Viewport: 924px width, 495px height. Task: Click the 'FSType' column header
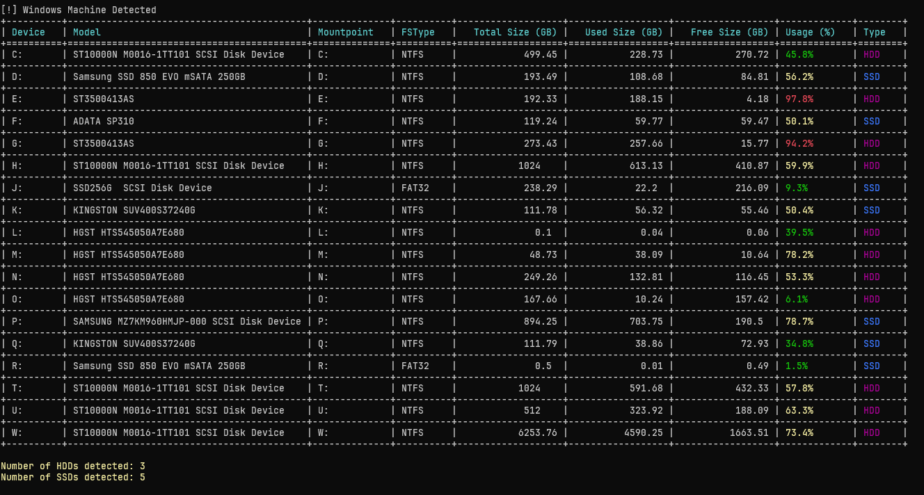point(417,32)
